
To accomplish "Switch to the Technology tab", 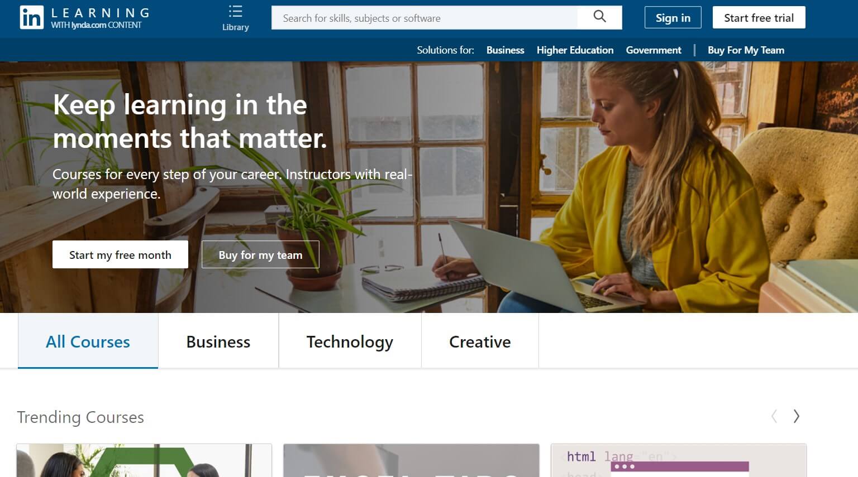I will coord(350,341).
